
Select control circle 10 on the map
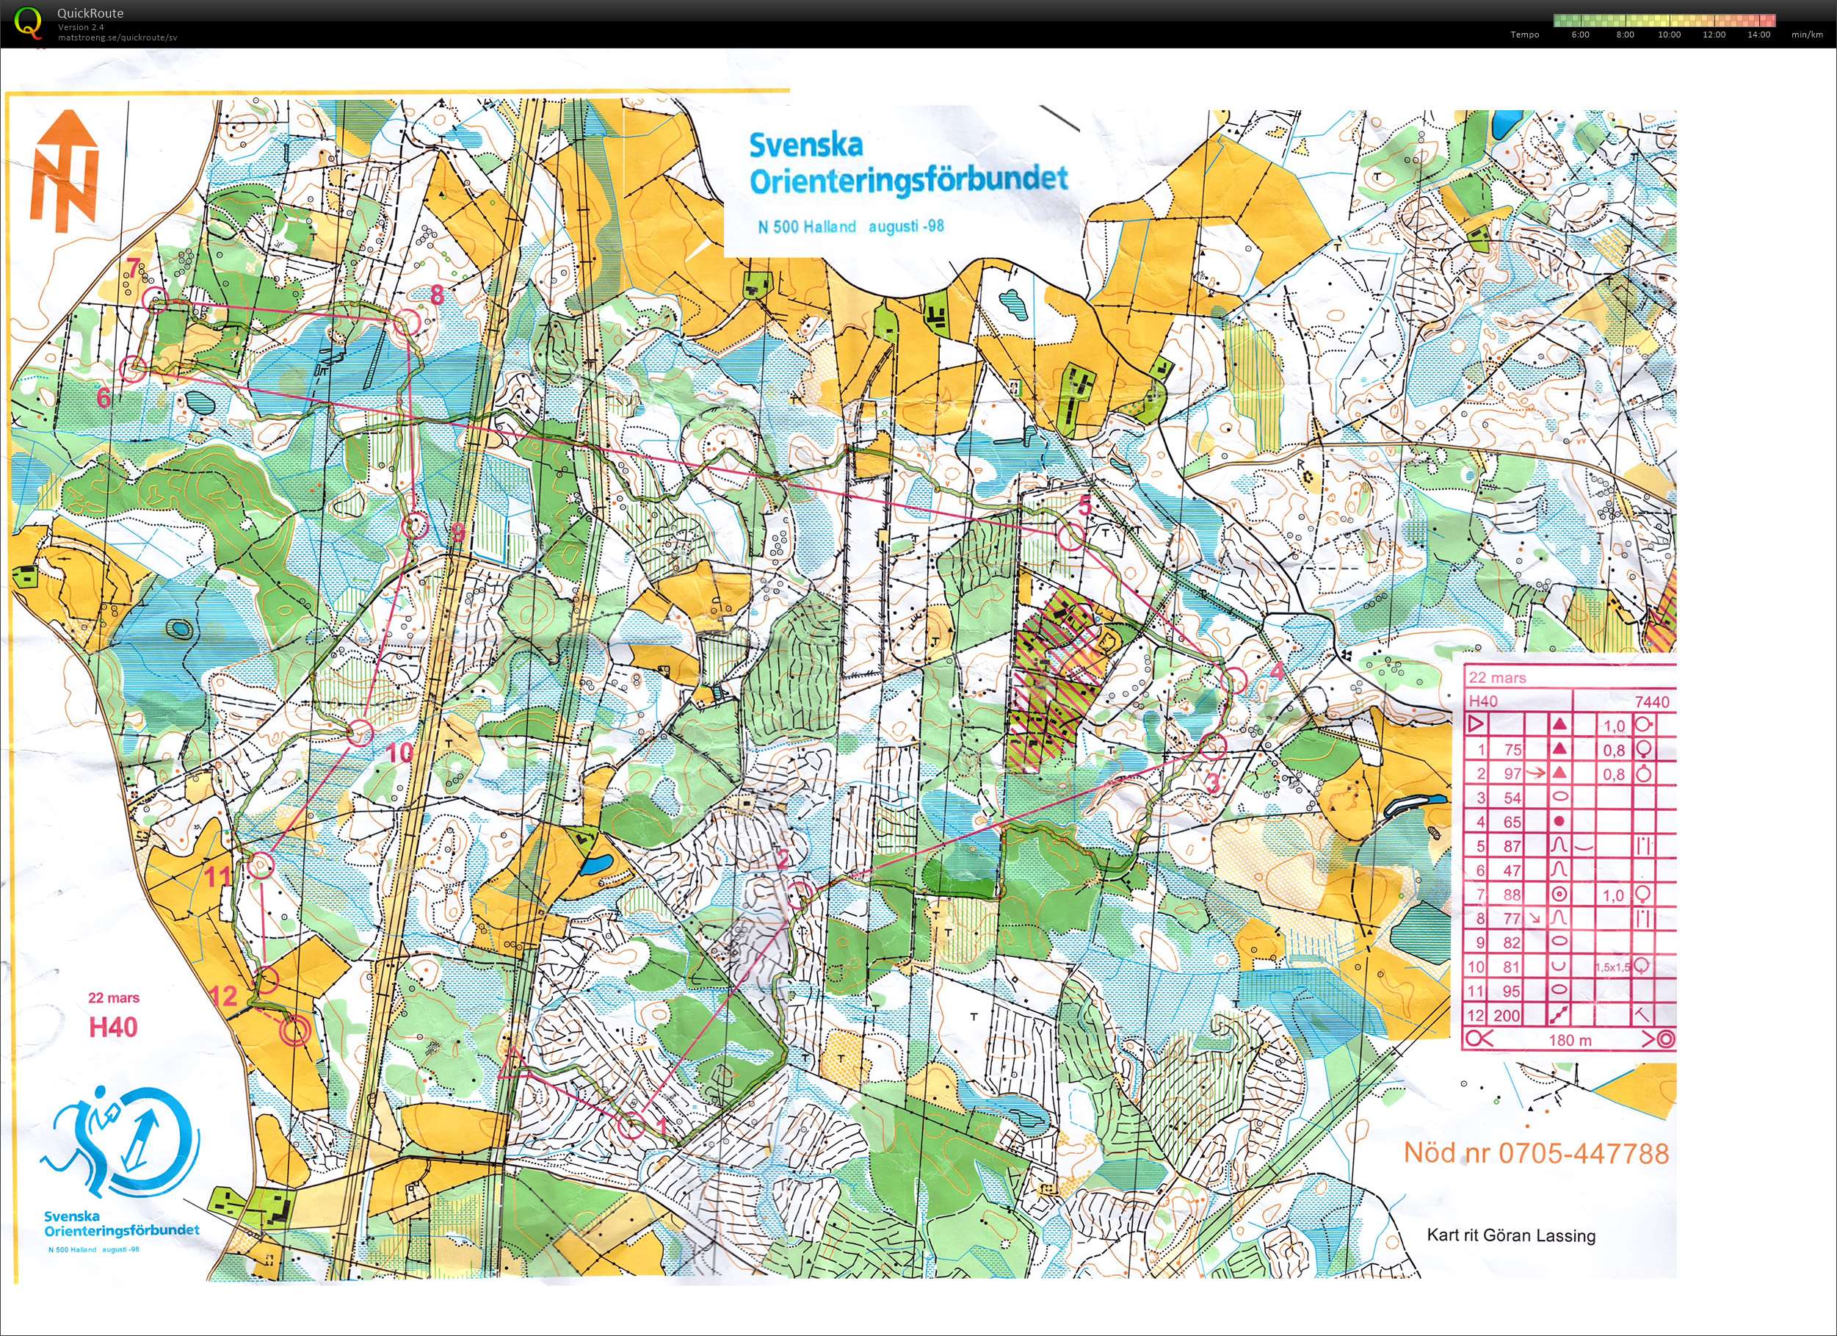(360, 733)
